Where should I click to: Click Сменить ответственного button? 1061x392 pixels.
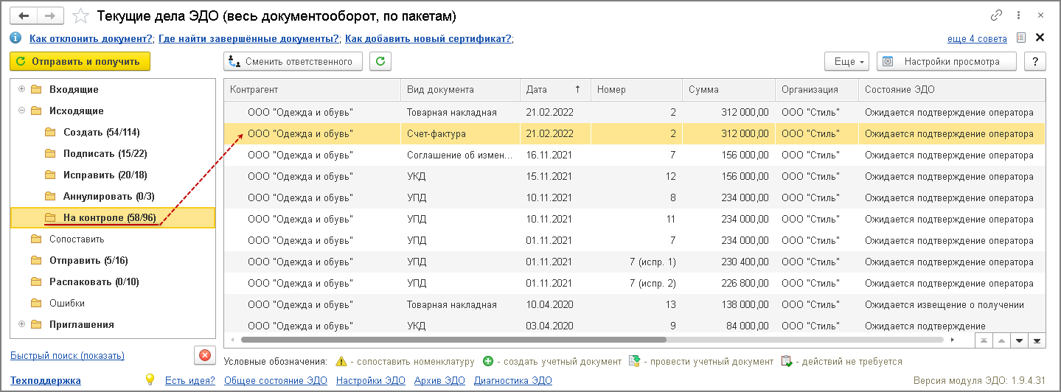(293, 62)
